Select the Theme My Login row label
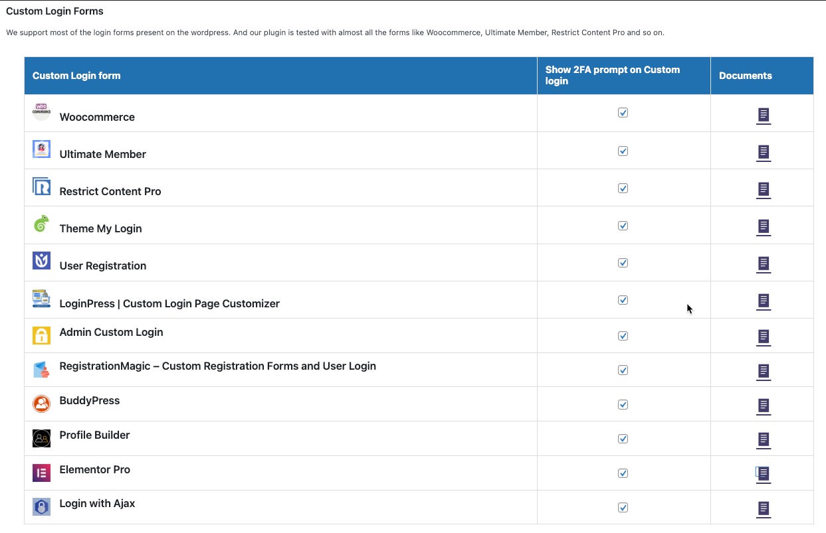This screenshot has height=533, width=826. tap(100, 228)
